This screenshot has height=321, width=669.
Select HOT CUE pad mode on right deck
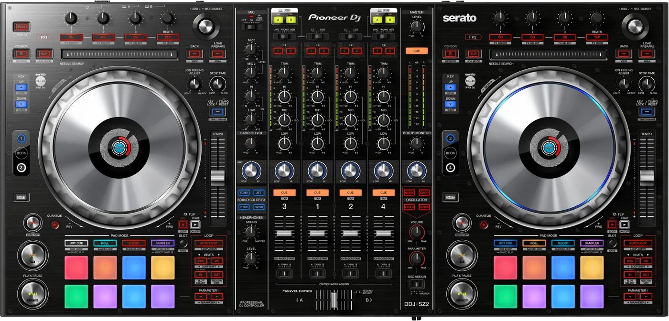point(506,243)
